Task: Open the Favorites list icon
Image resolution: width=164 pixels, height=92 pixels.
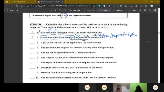Action: coord(121,6)
